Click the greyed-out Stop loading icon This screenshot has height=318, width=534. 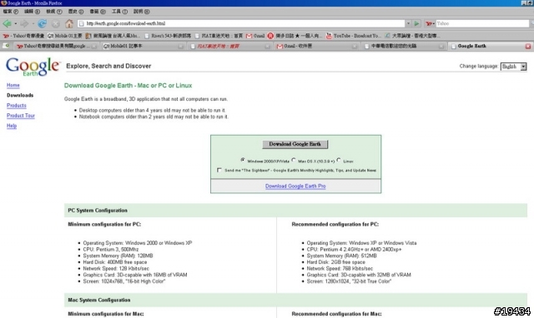click(56, 24)
